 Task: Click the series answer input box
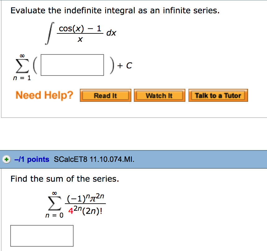pyautogui.click(x=72, y=65)
